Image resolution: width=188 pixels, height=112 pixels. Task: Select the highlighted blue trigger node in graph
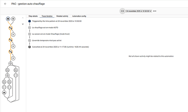[x=8, y=19]
